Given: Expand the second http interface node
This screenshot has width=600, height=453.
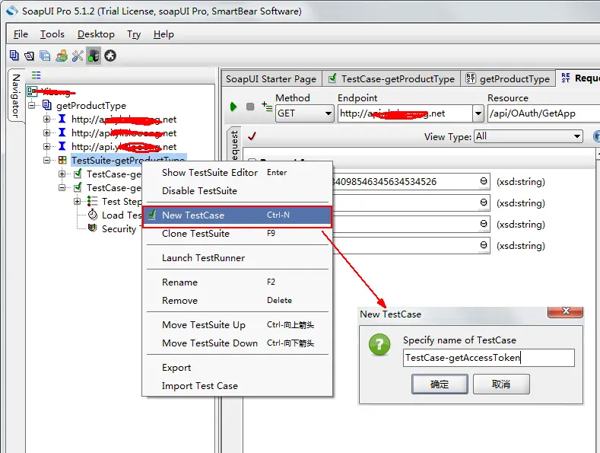Looking at the screenshot, I should pos(46,132).
